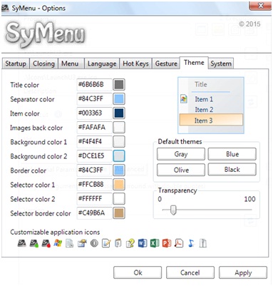
Task: Edit the Background color 2 #DCE1E5 field
Action: (x=94, y=156)
